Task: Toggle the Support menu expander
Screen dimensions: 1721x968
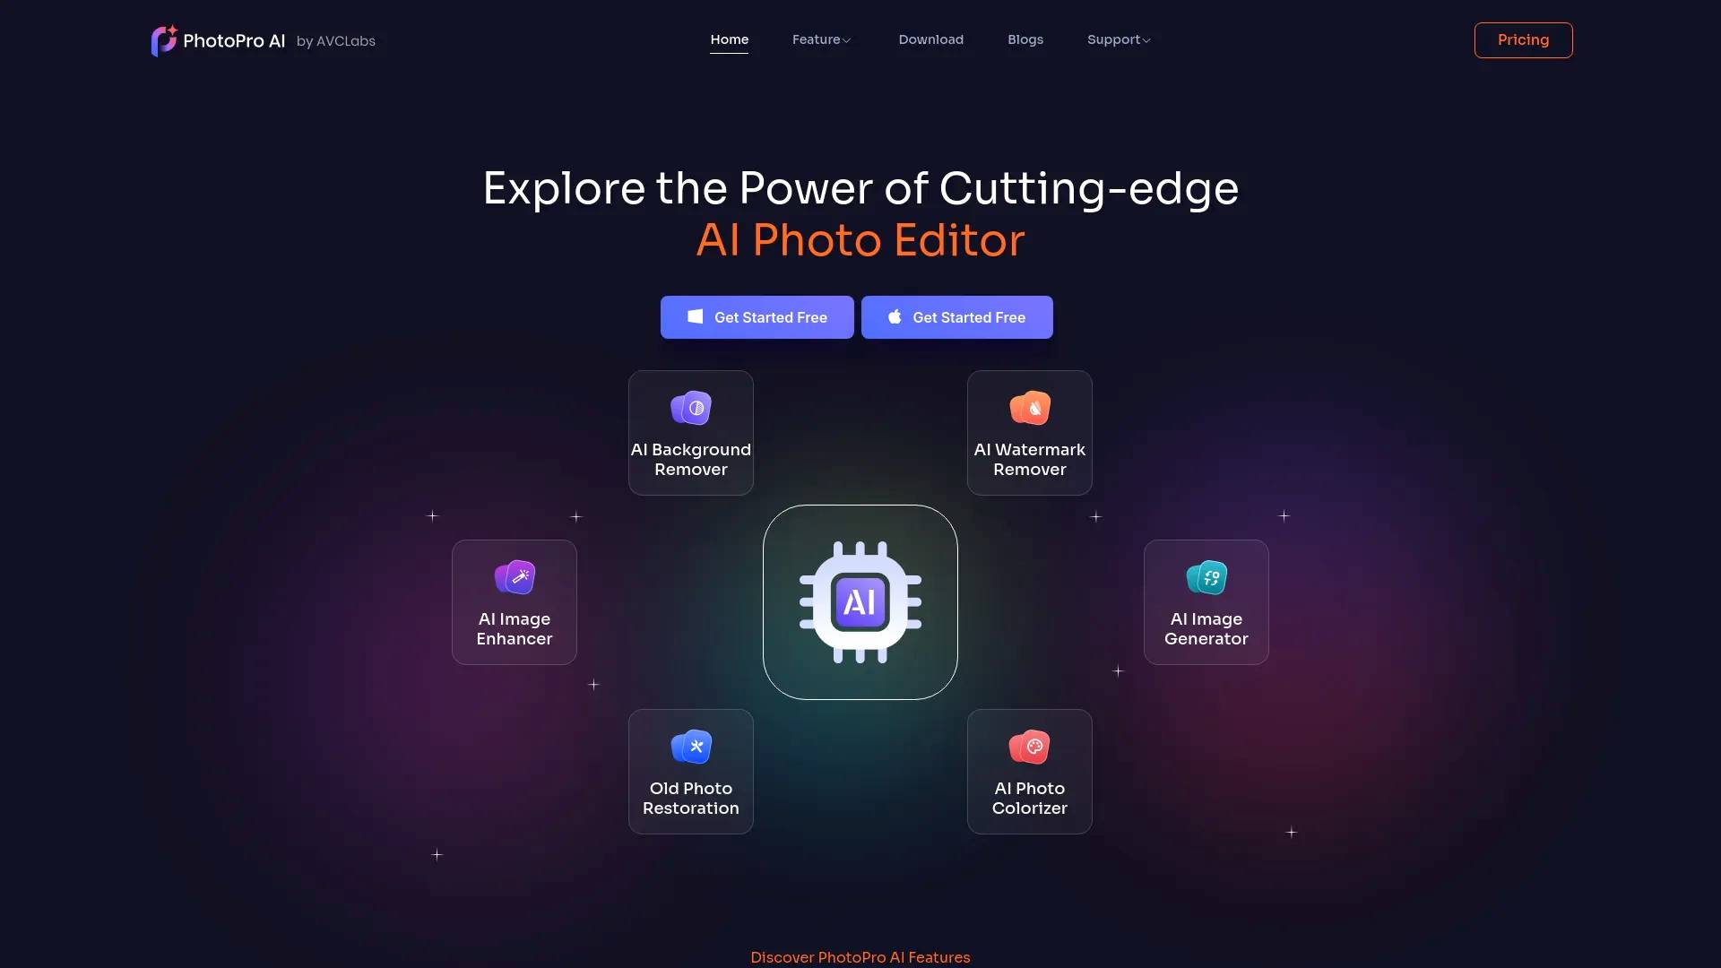Action: click(x=1146, y=40)
